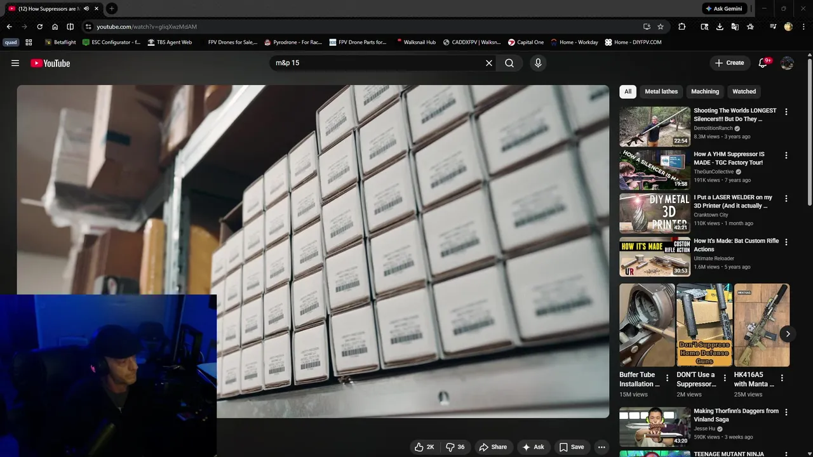Select the Watched filter chip
The height and width of the screenshot is (457, 813).
tap(744, 91)
